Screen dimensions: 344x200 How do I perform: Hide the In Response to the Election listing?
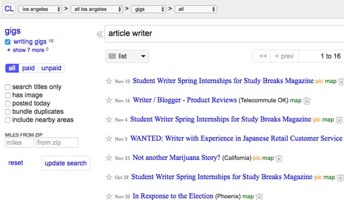[259, 197]
